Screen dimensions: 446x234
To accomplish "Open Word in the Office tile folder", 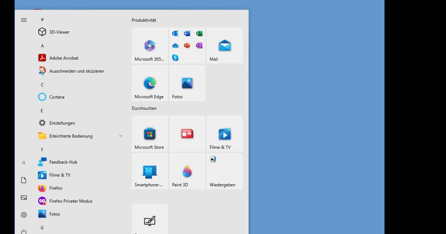I will click(x=187, y=33).
